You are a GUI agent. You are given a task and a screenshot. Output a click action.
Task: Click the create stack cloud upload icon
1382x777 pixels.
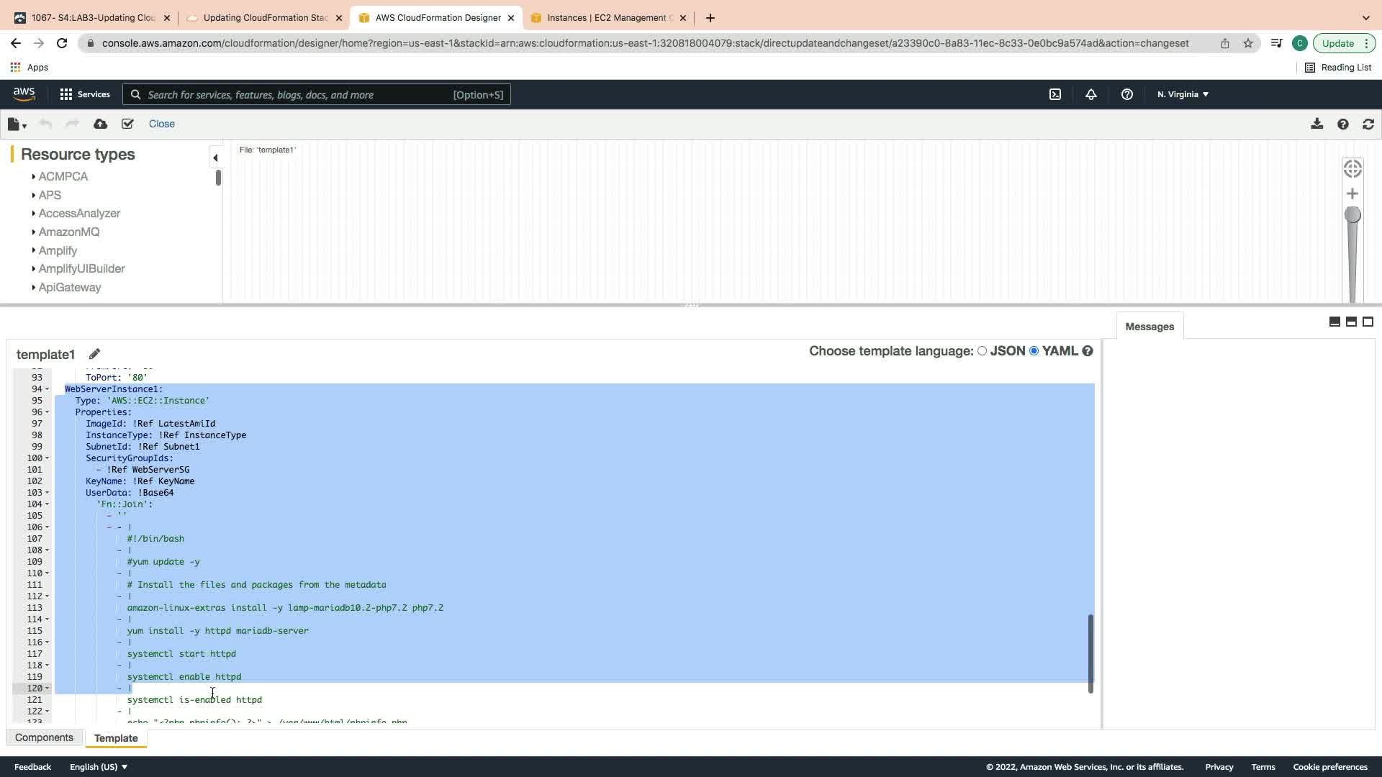click(x=100, y=124)
